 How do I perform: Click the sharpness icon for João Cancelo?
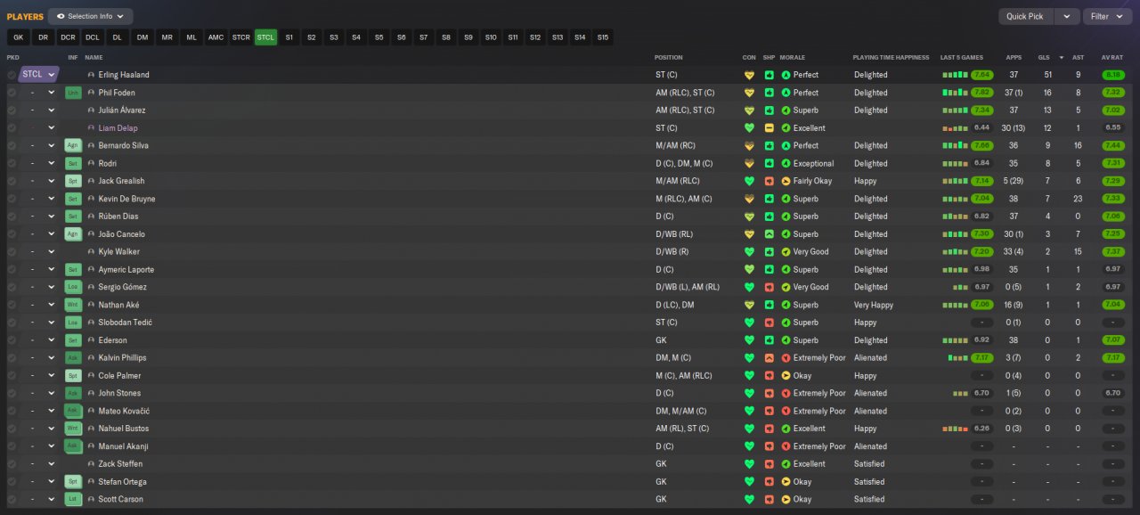pyautogui.click(x=769, y=234)
